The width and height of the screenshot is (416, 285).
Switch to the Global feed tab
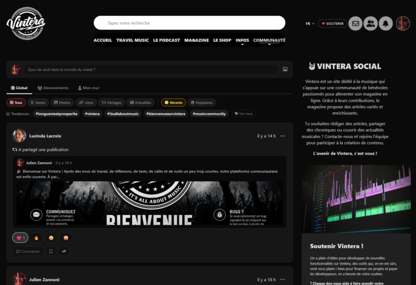point(19,88)
